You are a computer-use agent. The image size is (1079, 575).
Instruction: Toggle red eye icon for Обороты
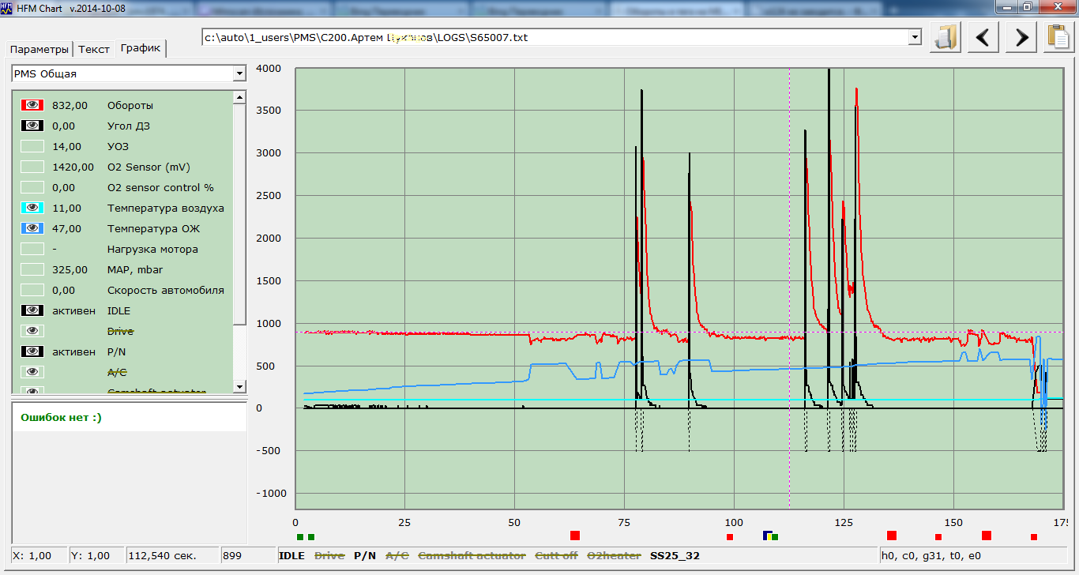tap(32, 105)
